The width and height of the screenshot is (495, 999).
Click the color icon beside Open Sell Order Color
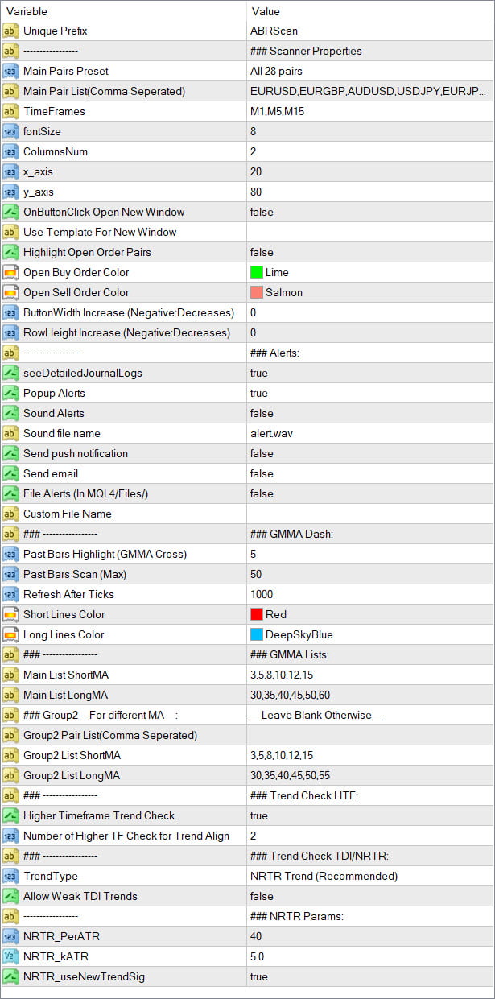coord(10,292)
